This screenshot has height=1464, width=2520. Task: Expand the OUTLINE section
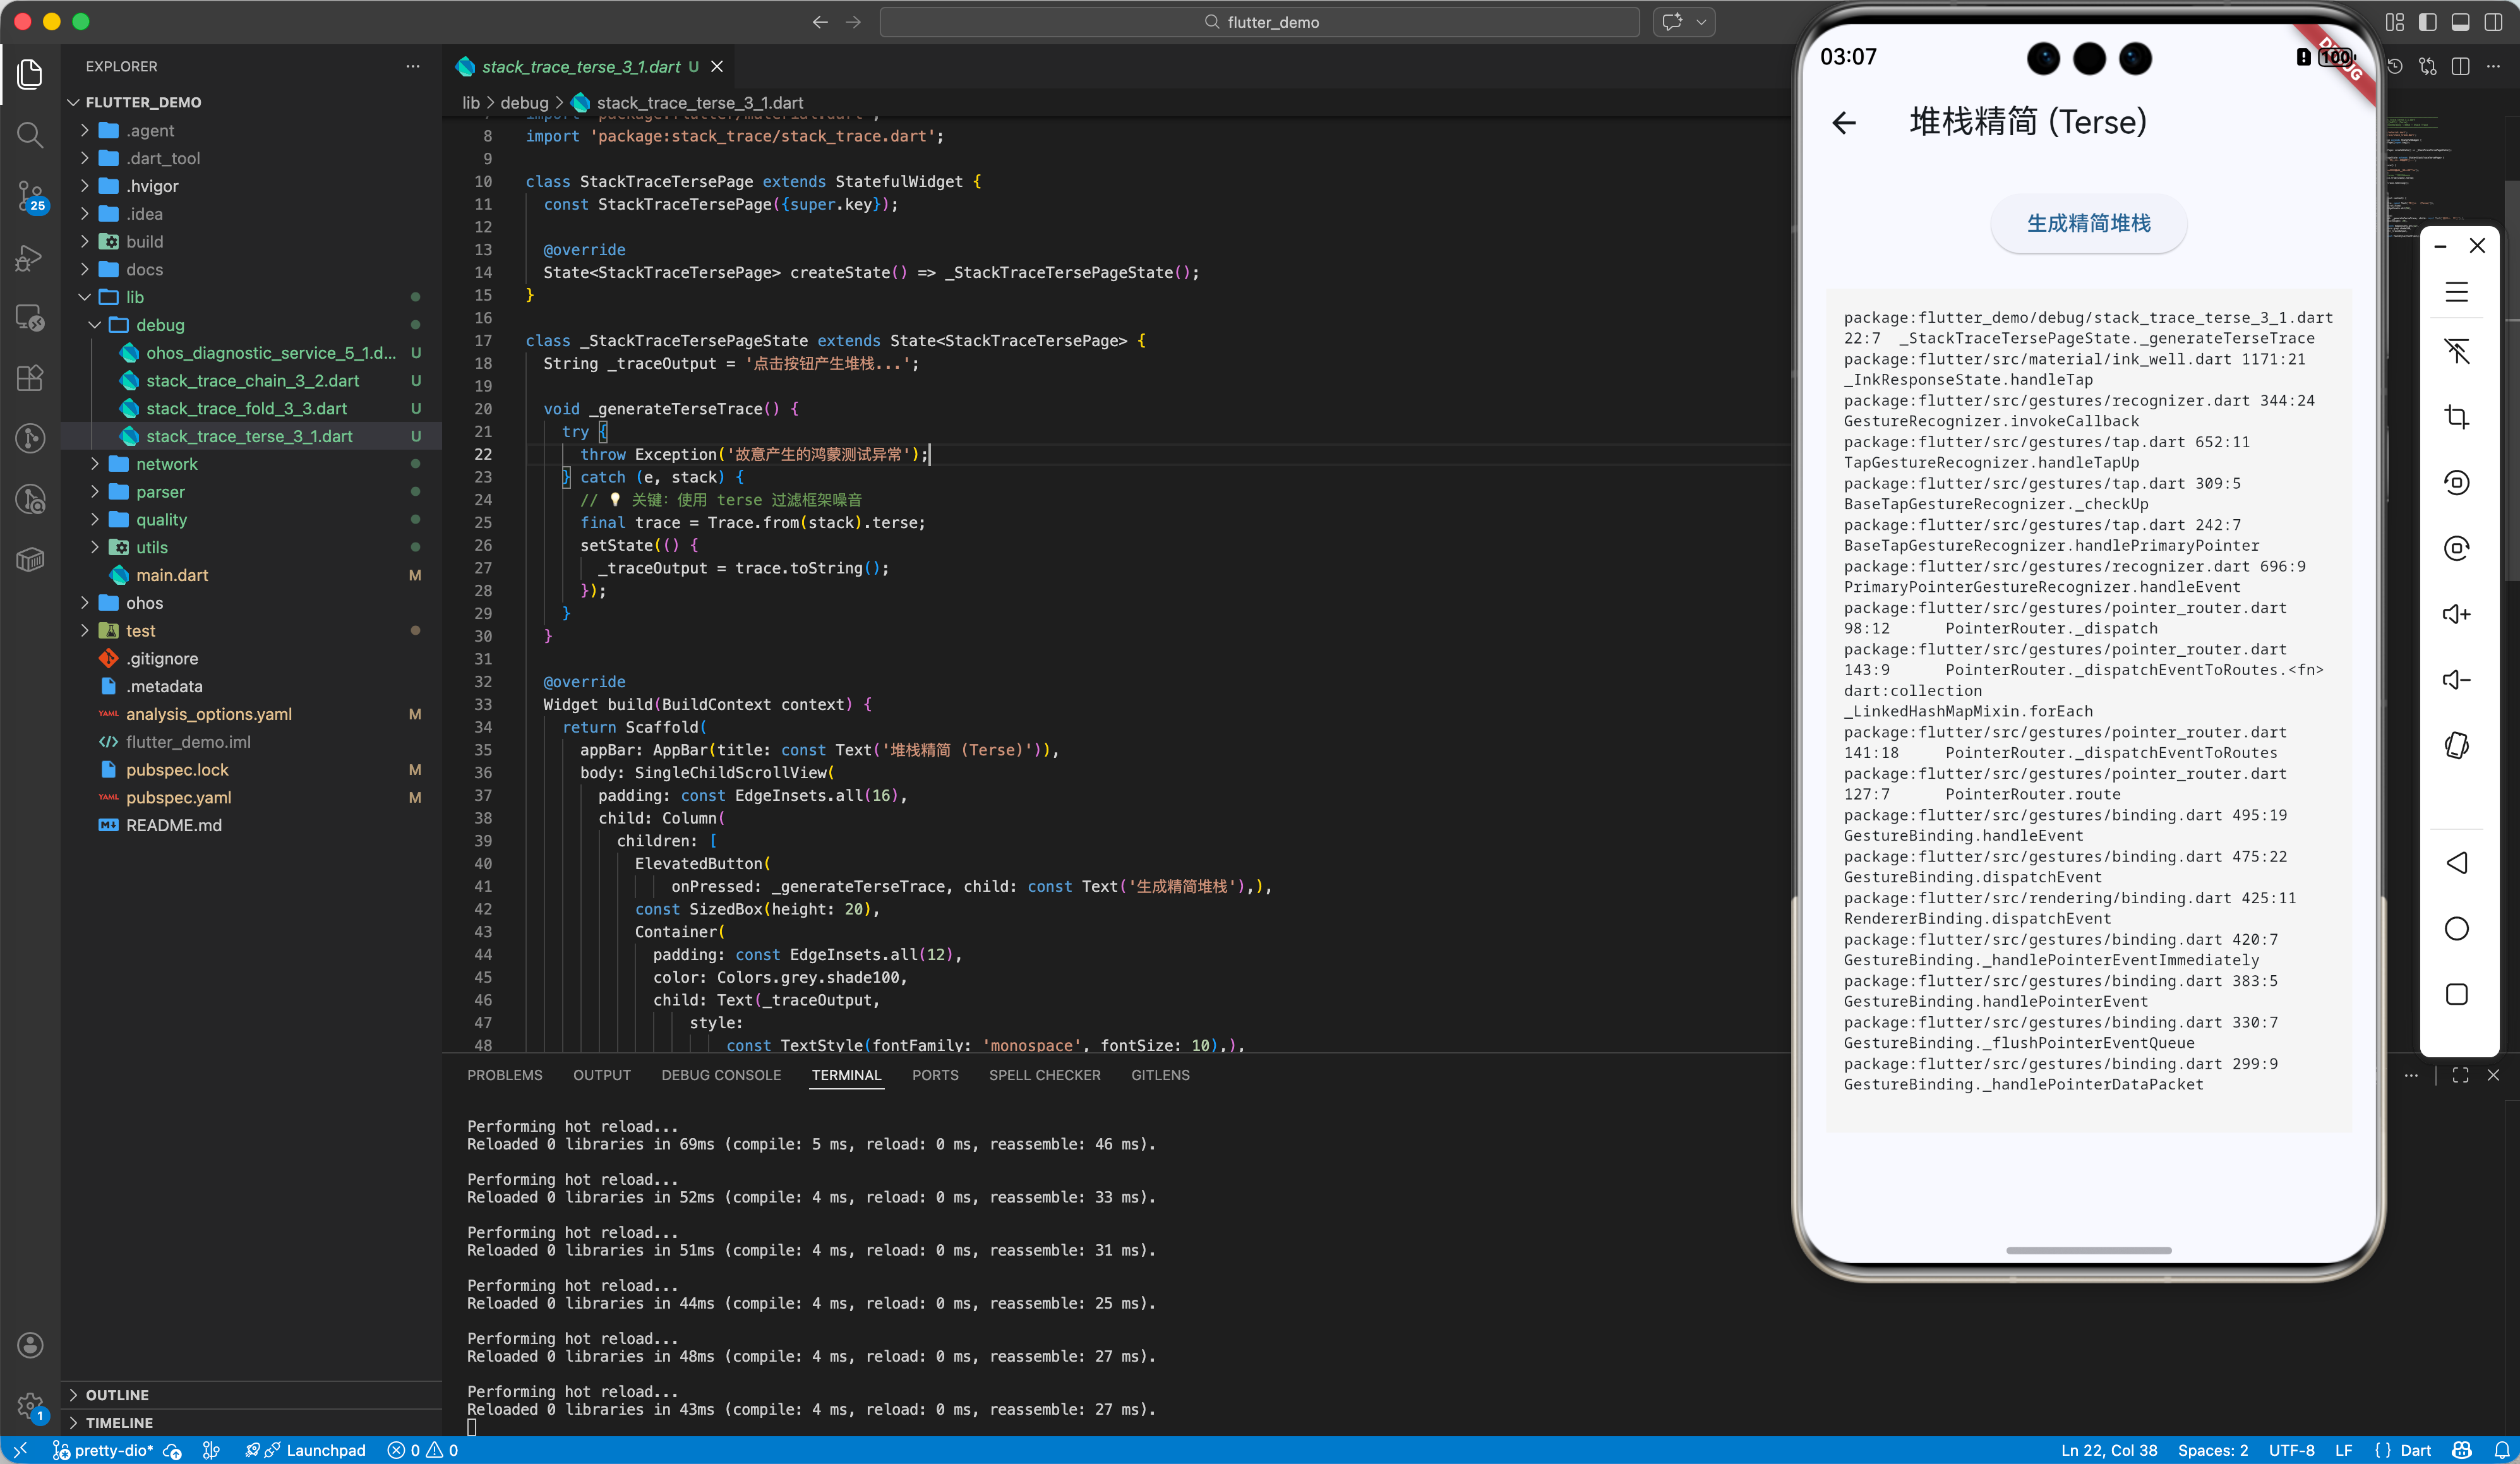click(x=117, y=1395)
